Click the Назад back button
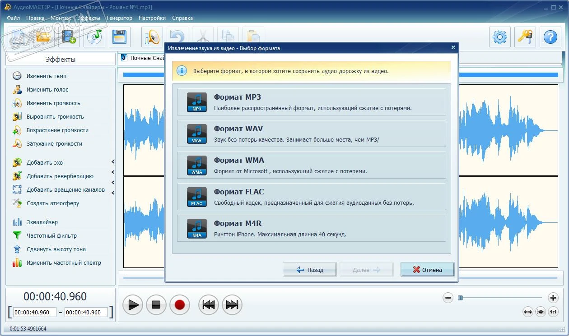The image size is (569, 336). click(310, 270)
